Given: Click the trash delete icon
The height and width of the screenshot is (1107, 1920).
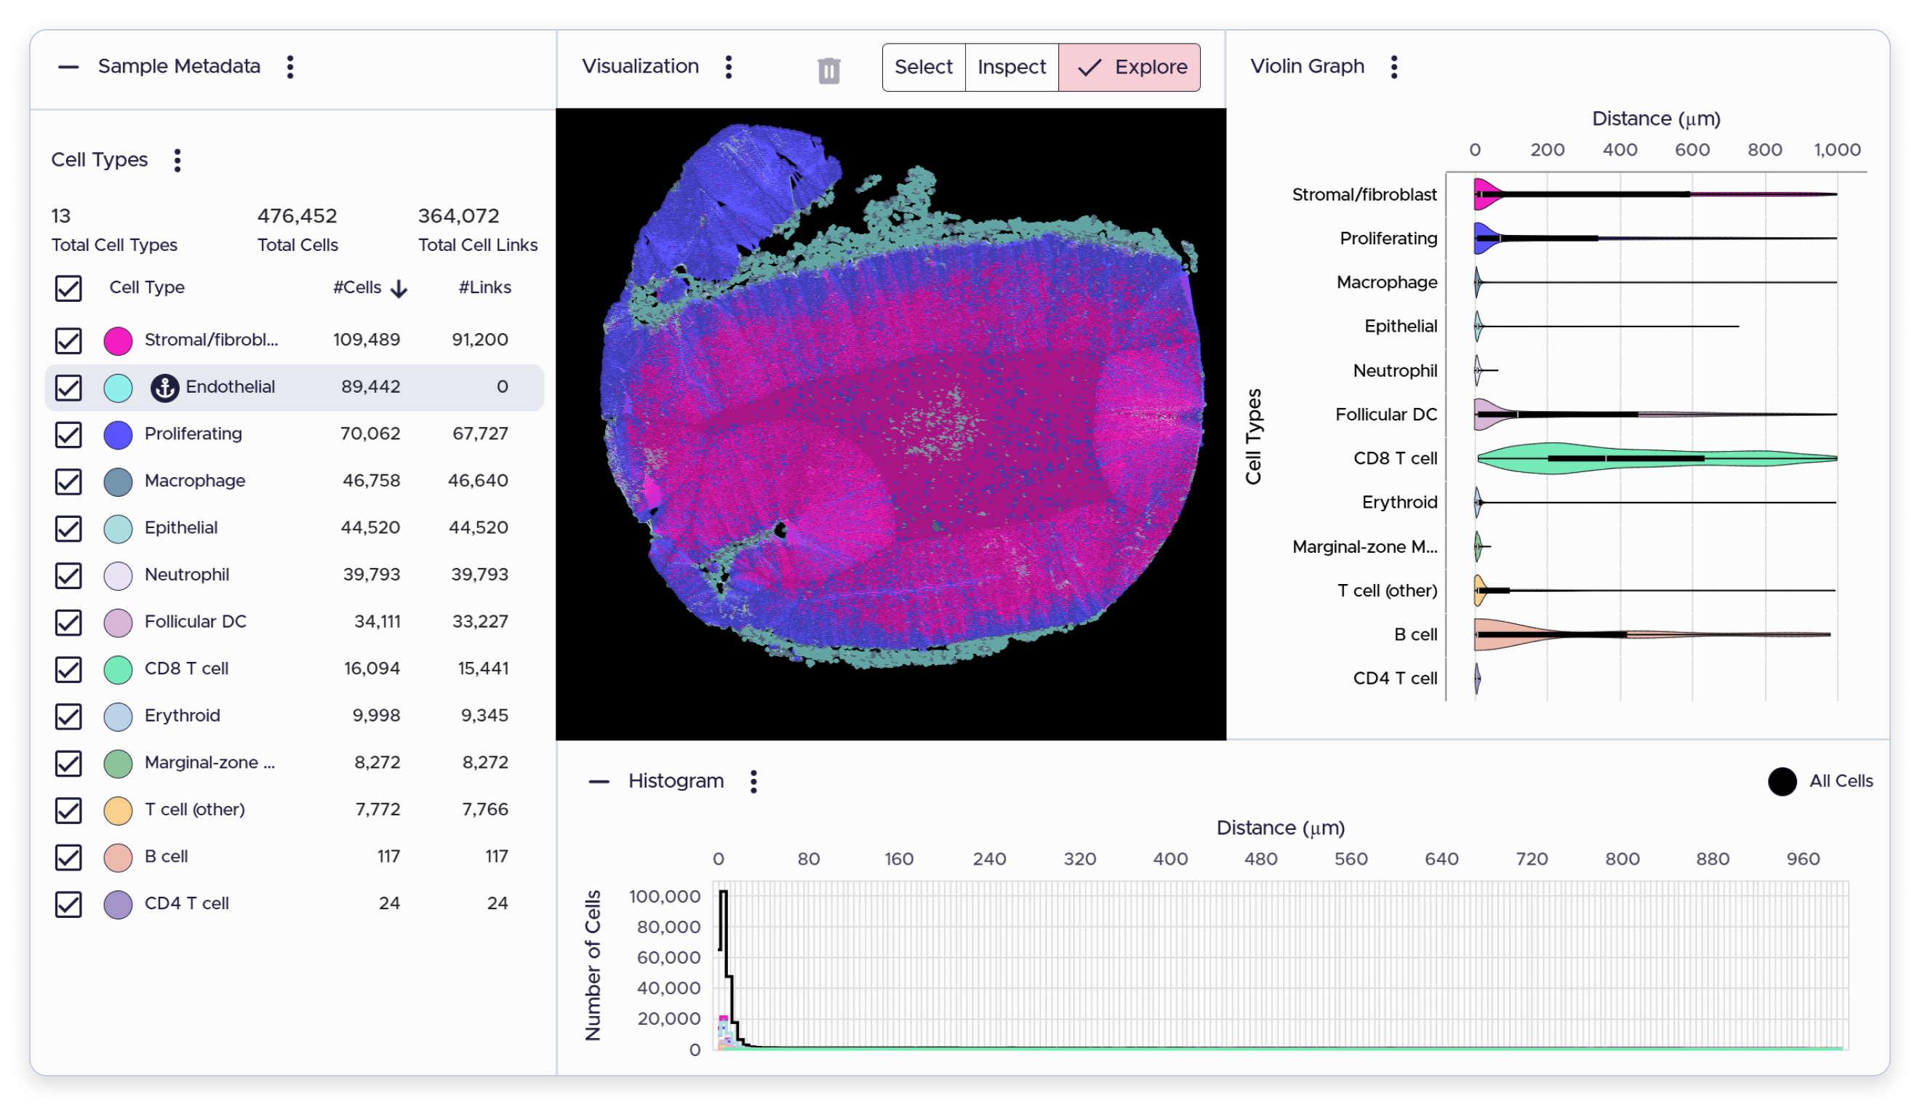Looking at the screenshot, I should 828,71.
